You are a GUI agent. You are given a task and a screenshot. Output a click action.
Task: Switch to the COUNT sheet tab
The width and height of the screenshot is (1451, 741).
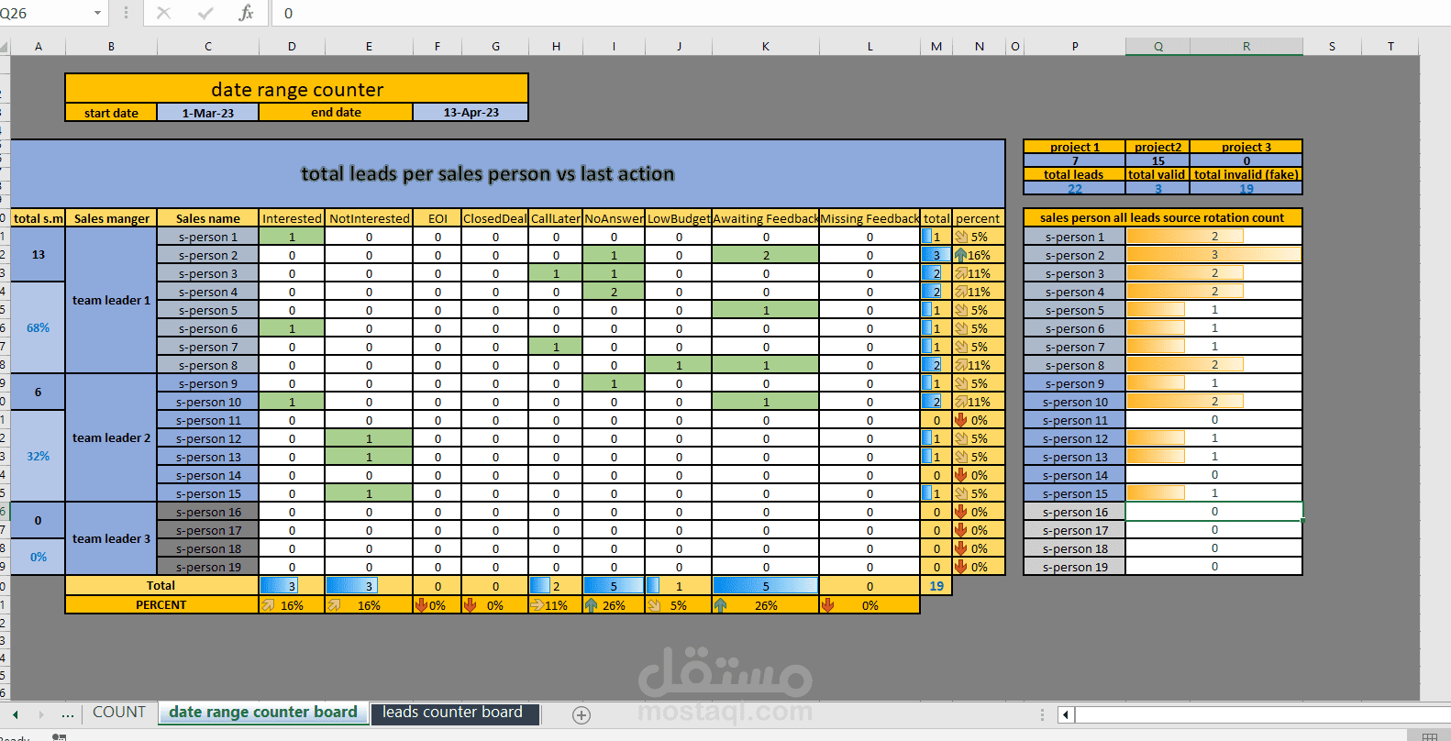pyautogui.click(x=119, y=713)
